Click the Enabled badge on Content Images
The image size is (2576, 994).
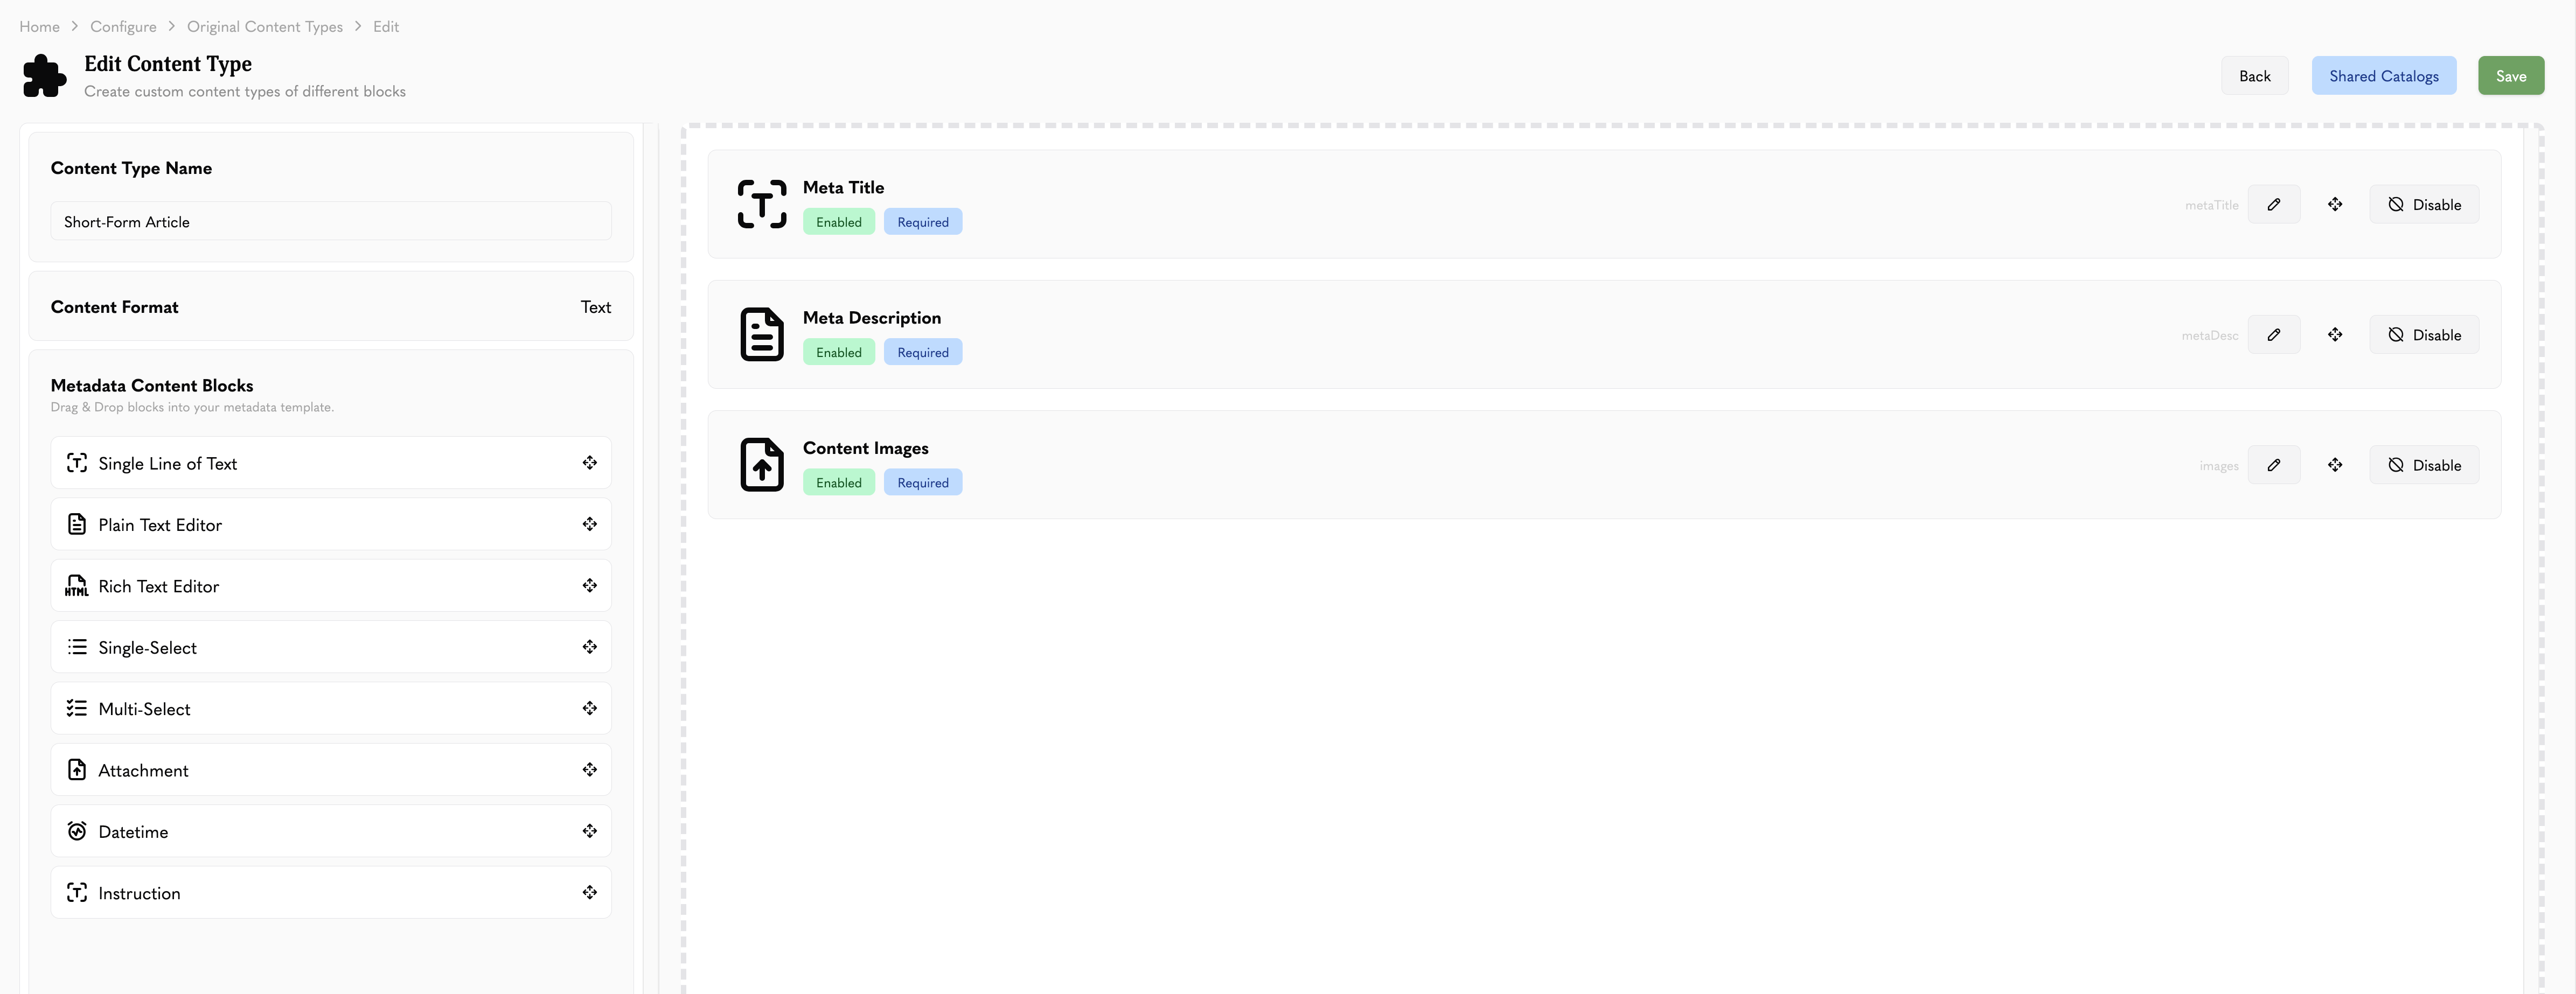tap(839, 482)
